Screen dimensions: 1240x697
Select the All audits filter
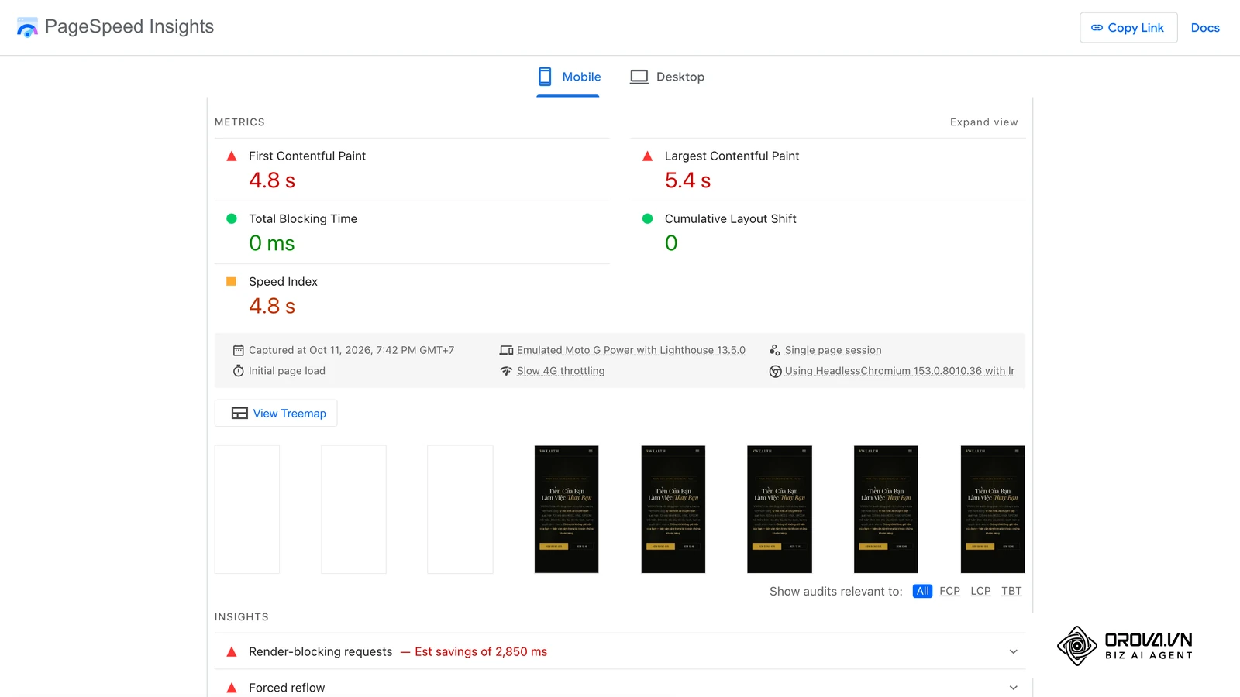click(x=922, y=591)
